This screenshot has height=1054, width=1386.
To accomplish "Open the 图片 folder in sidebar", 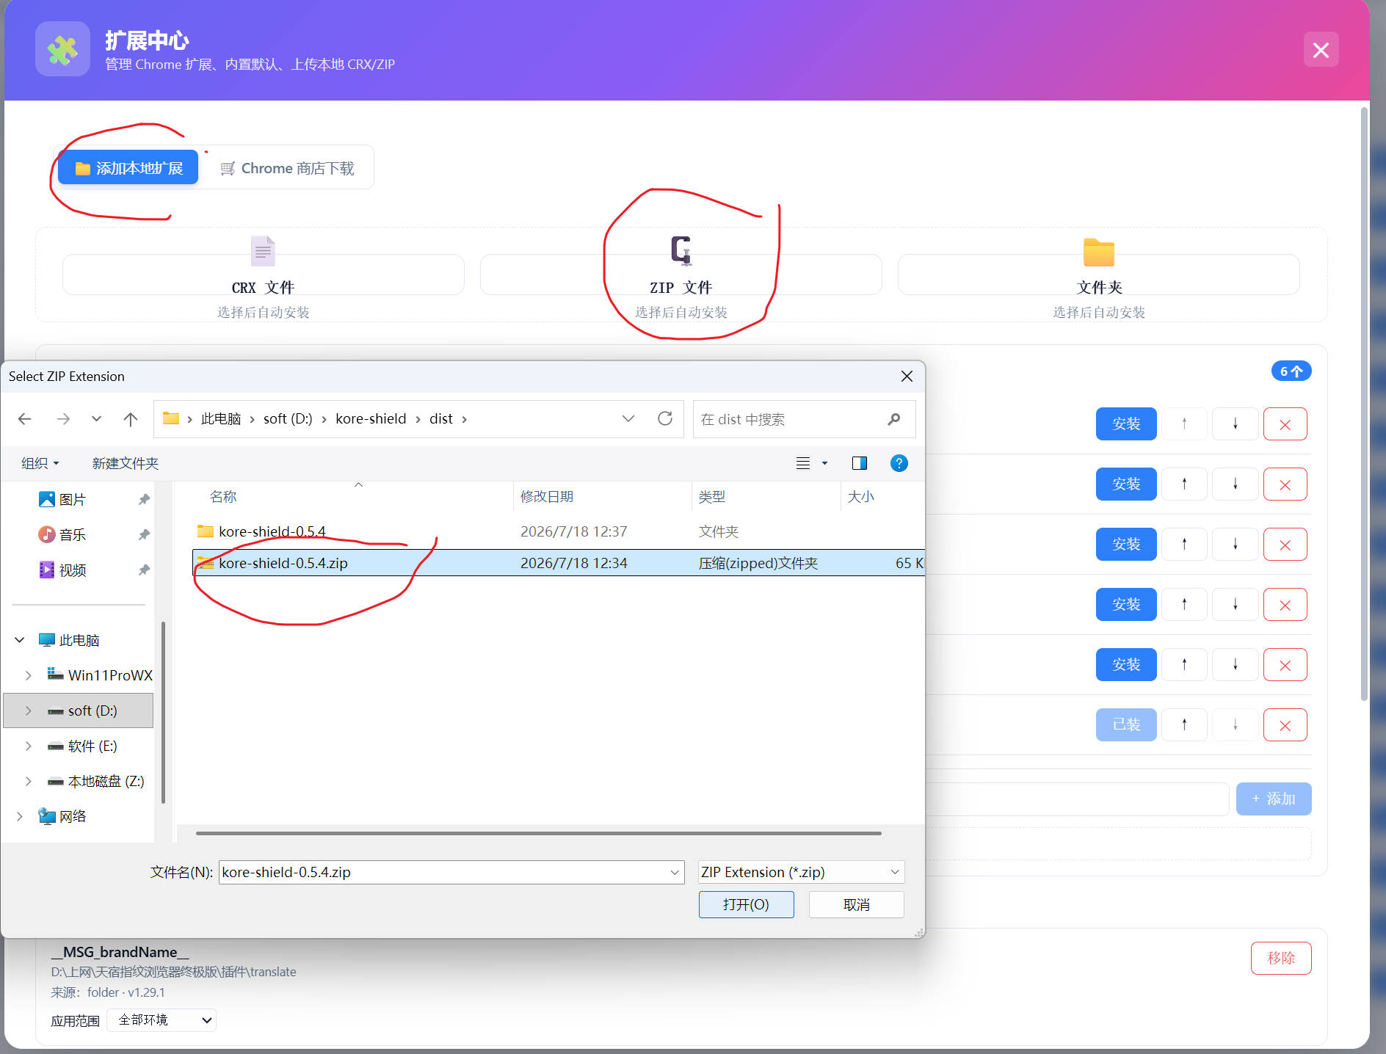I will click(x=62, y=499).
